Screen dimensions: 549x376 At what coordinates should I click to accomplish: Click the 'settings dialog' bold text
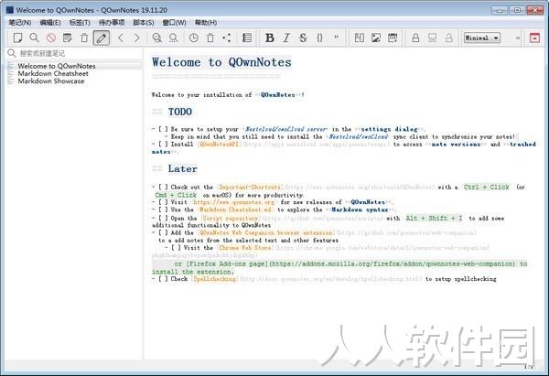389,129
